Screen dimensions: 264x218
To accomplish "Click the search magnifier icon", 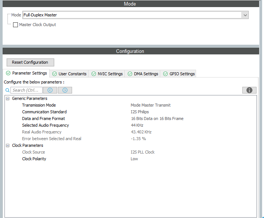I will [x=7, y=90].
